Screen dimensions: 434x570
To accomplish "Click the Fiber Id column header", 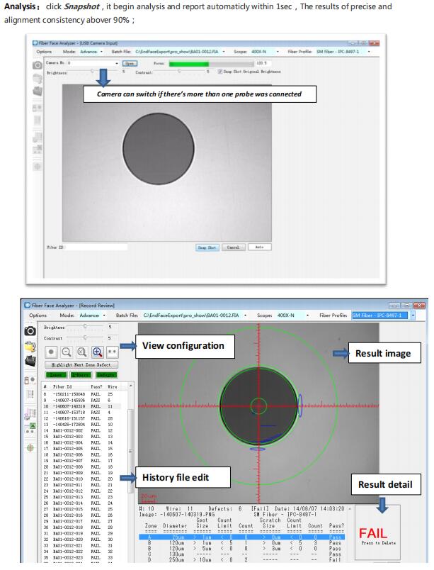I will [62, 387].
